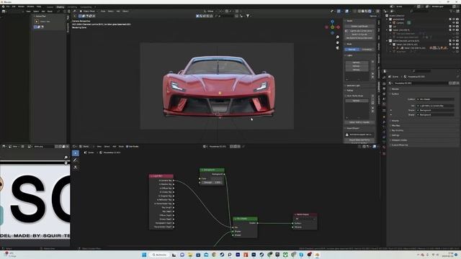Open the Fac Light Path Is Camera Ray field
Viewport: 461px width, 259px height.
pos(435,106)
